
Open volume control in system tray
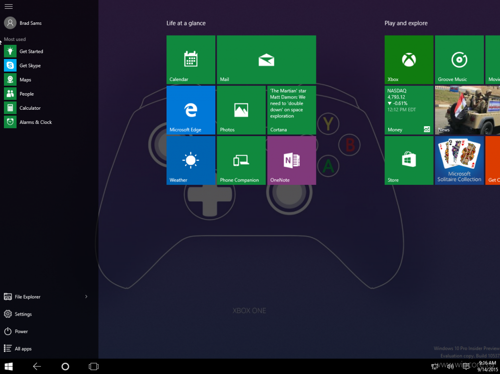pos(450,367)
